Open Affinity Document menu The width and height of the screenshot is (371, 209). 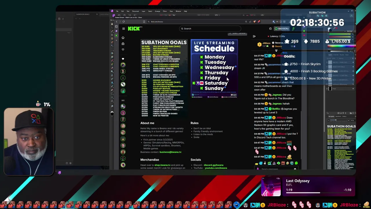pos(135,11)
